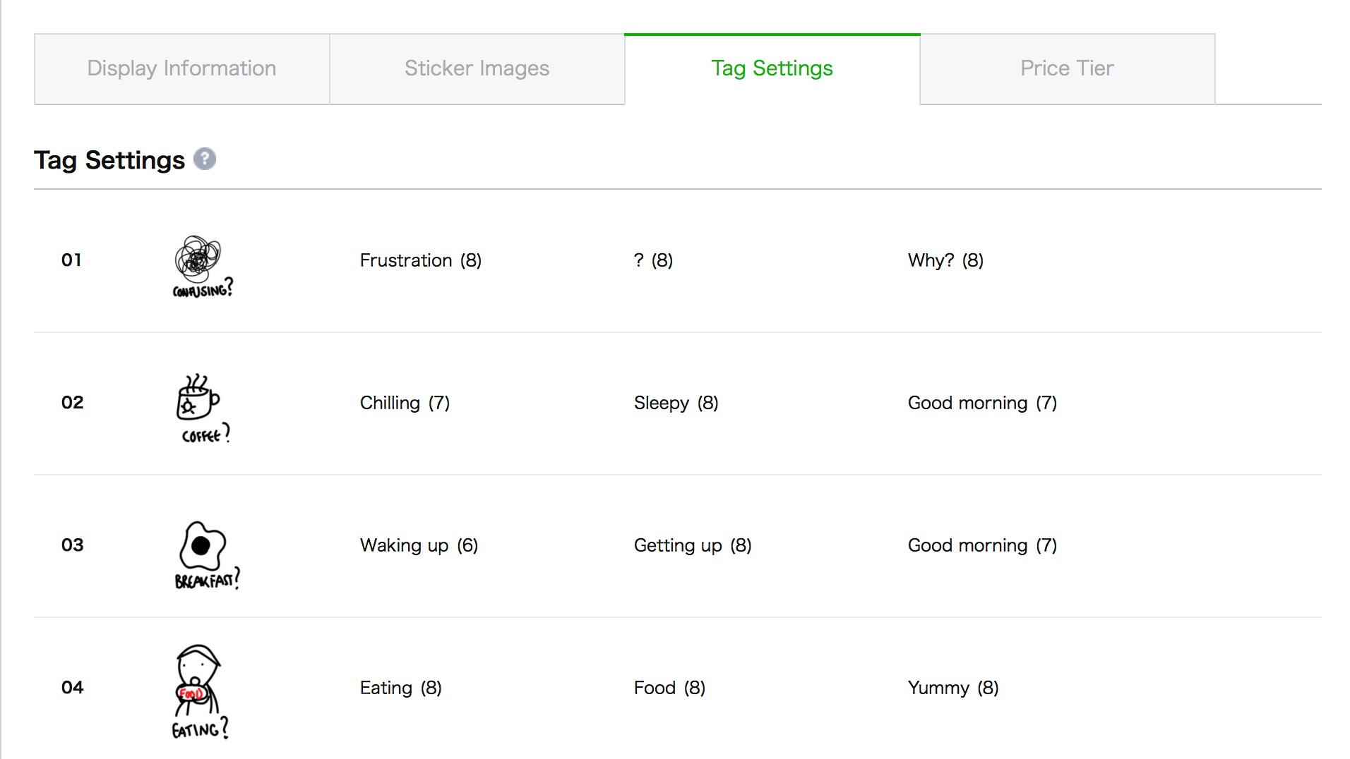Open the Display Information tab
Viewport: 1350px width, 759px height.
pos(181,69)
